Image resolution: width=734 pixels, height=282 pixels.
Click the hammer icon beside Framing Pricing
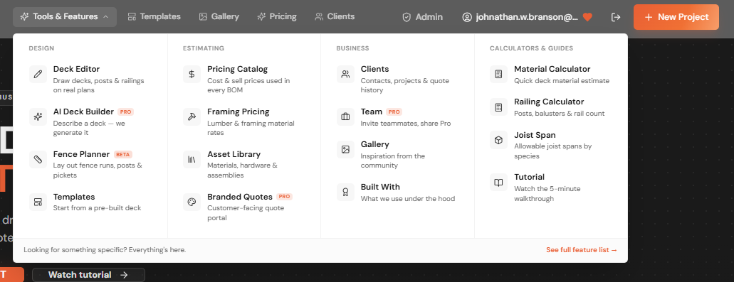[192, 116]
